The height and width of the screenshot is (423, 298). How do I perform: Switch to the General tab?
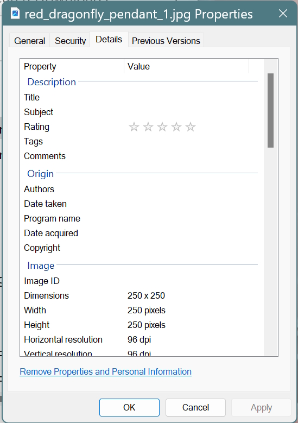(x=29, y=41)
